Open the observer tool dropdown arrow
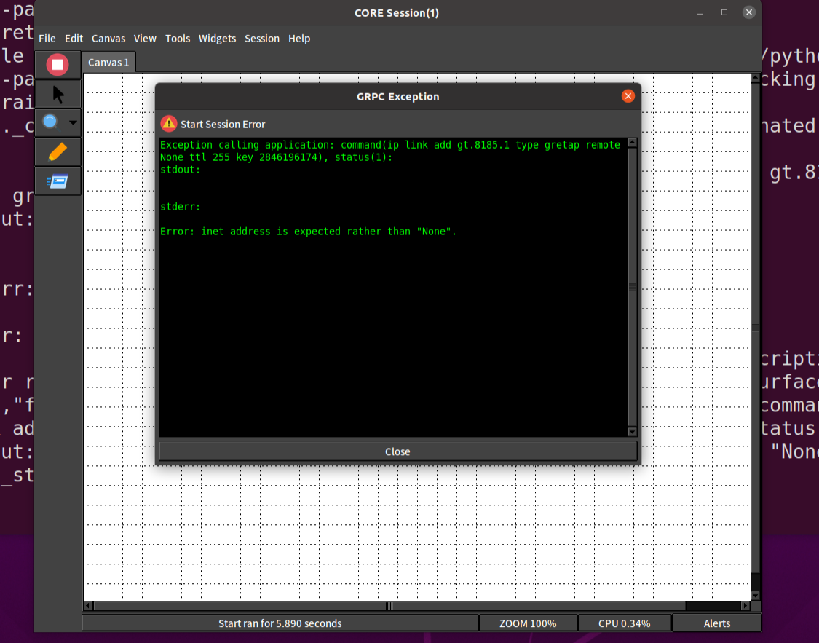Viewport: 819px width, 643px height. point(72,122)
